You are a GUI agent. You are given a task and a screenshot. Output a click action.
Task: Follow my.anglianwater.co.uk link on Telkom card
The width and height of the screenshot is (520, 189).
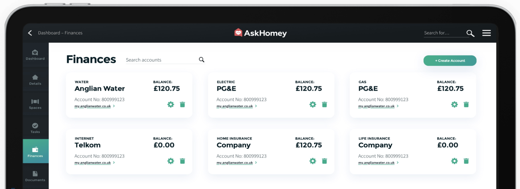point(93,163)
